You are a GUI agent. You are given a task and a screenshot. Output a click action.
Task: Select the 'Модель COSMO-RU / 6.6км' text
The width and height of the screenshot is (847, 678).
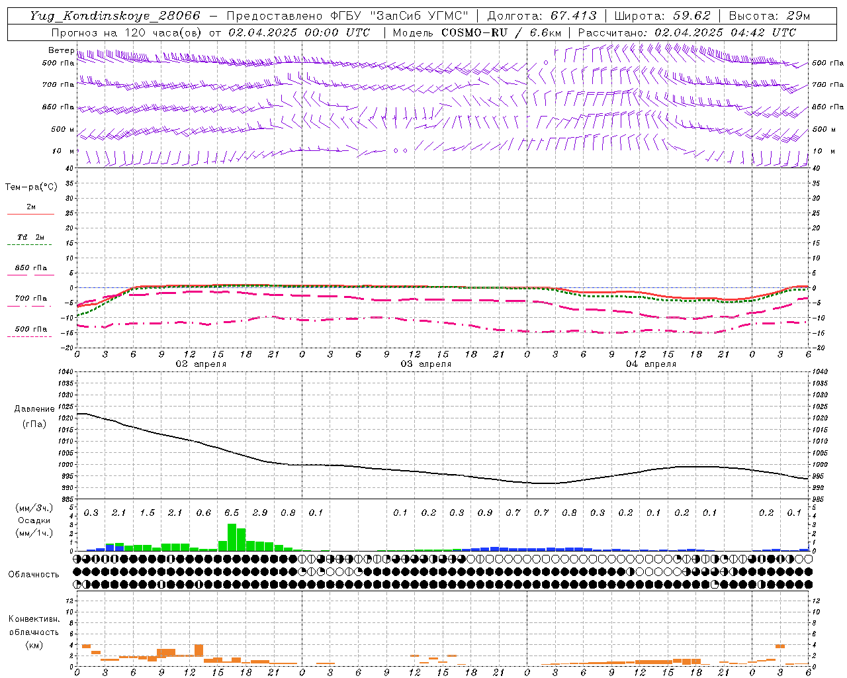coord(476,32)
